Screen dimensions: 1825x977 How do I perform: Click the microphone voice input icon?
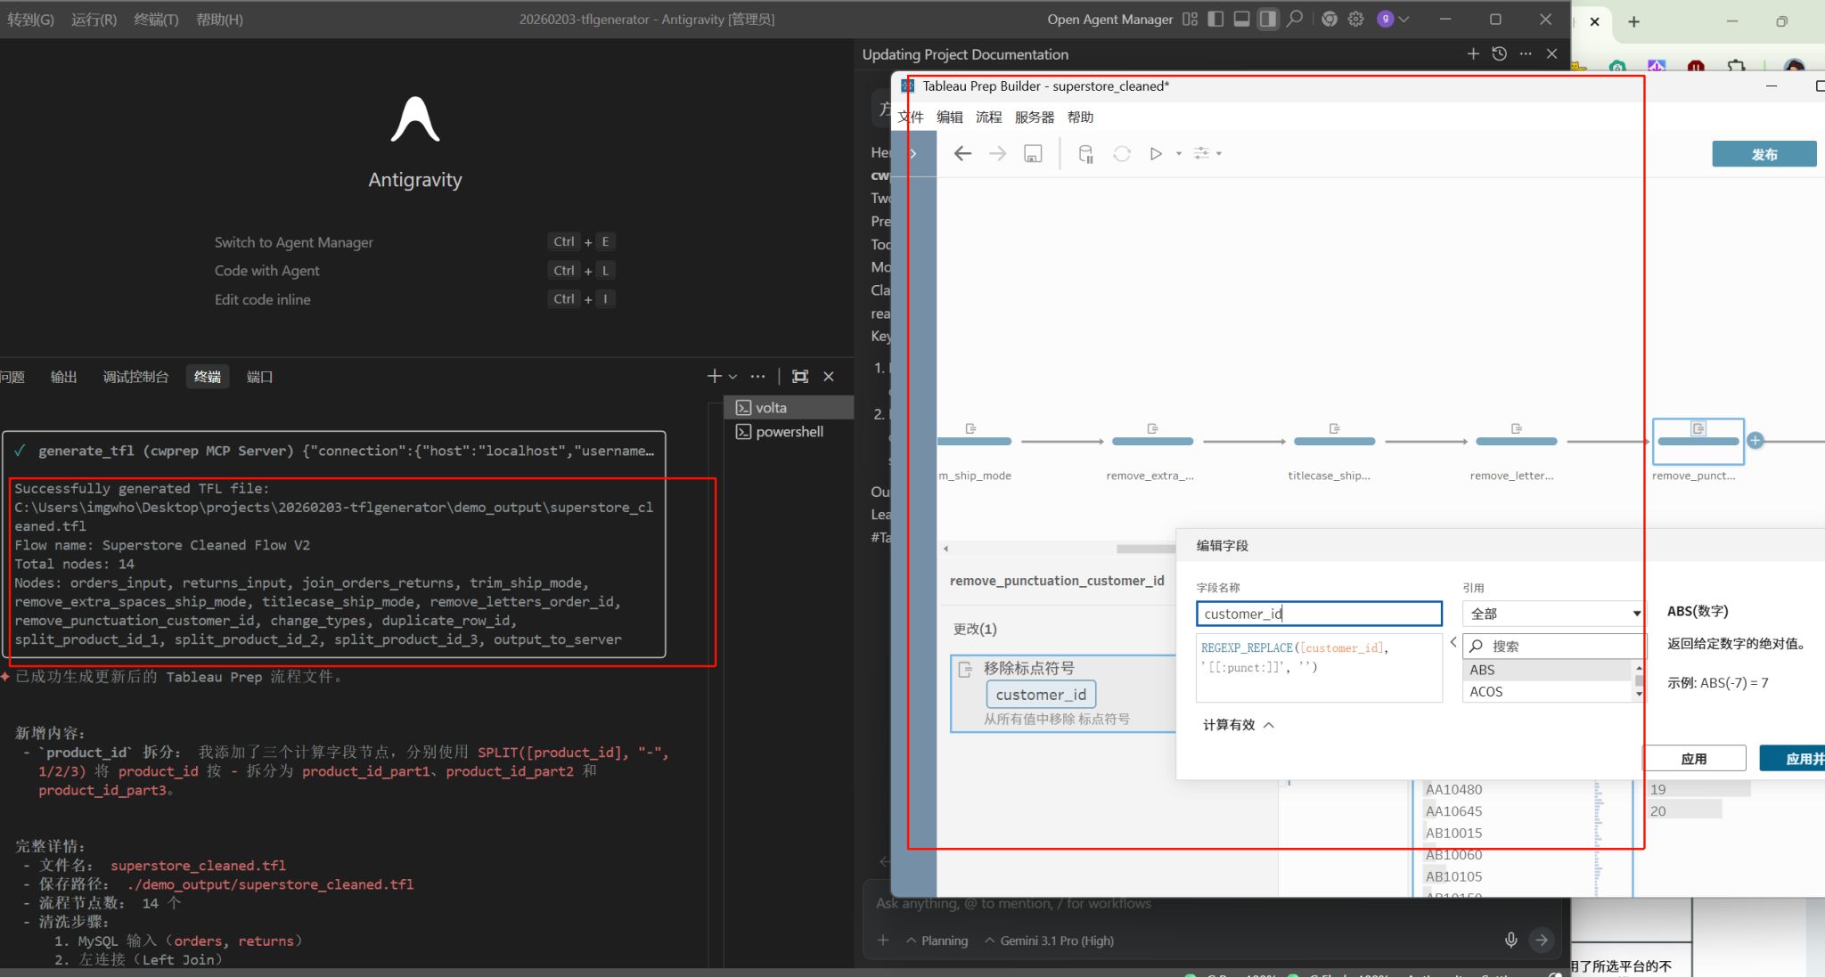coord(1511,940)
